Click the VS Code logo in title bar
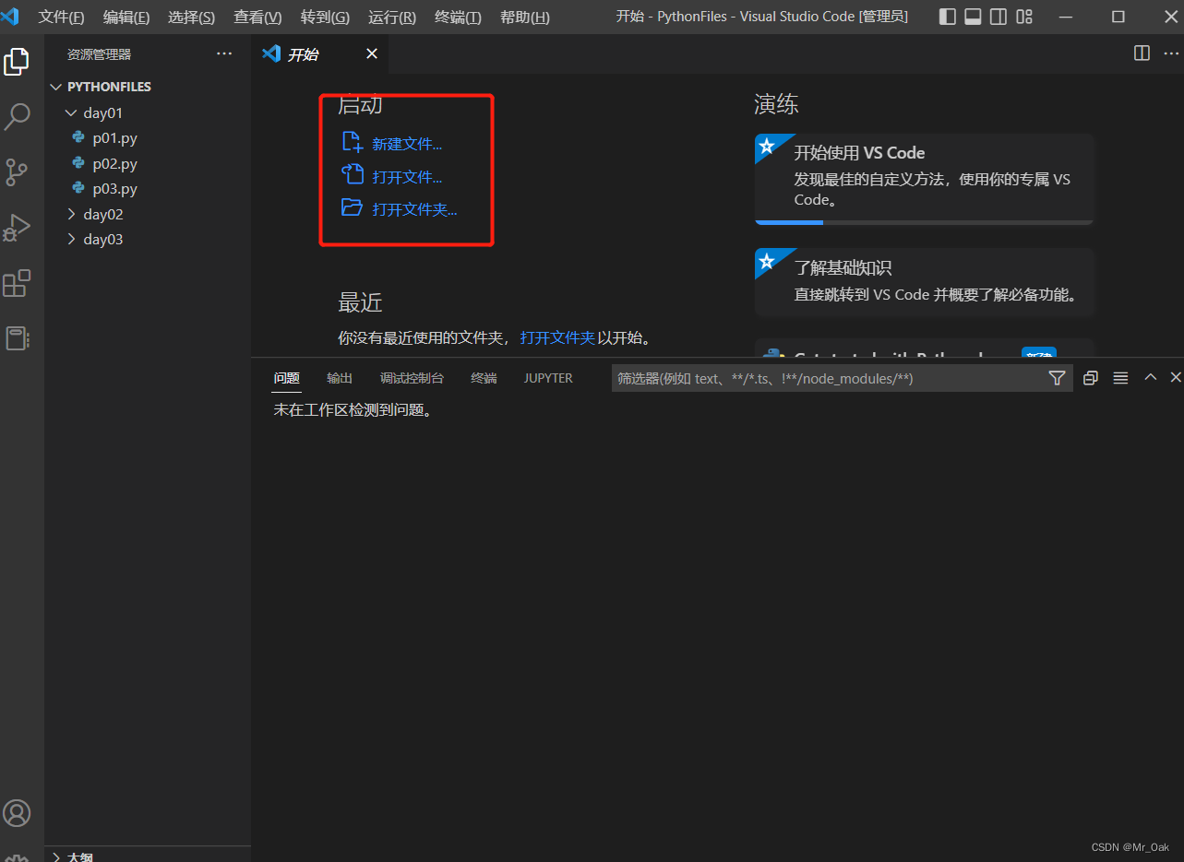The height and width of the screenshot is (862, 1184). (x=9, y=17)
